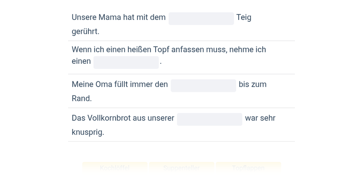The image size is (363, 181).
Task: Click the blank after "Unsere Mama hat mit dem"
Action: coord(201,19)
